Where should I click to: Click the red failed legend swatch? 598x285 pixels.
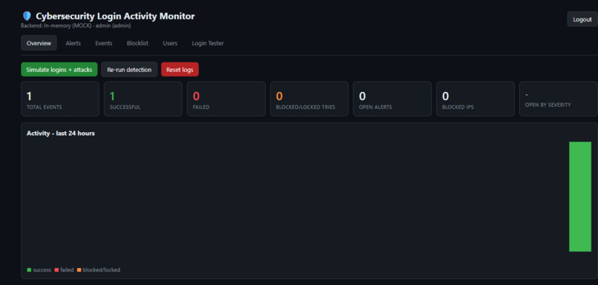(56, 270)
